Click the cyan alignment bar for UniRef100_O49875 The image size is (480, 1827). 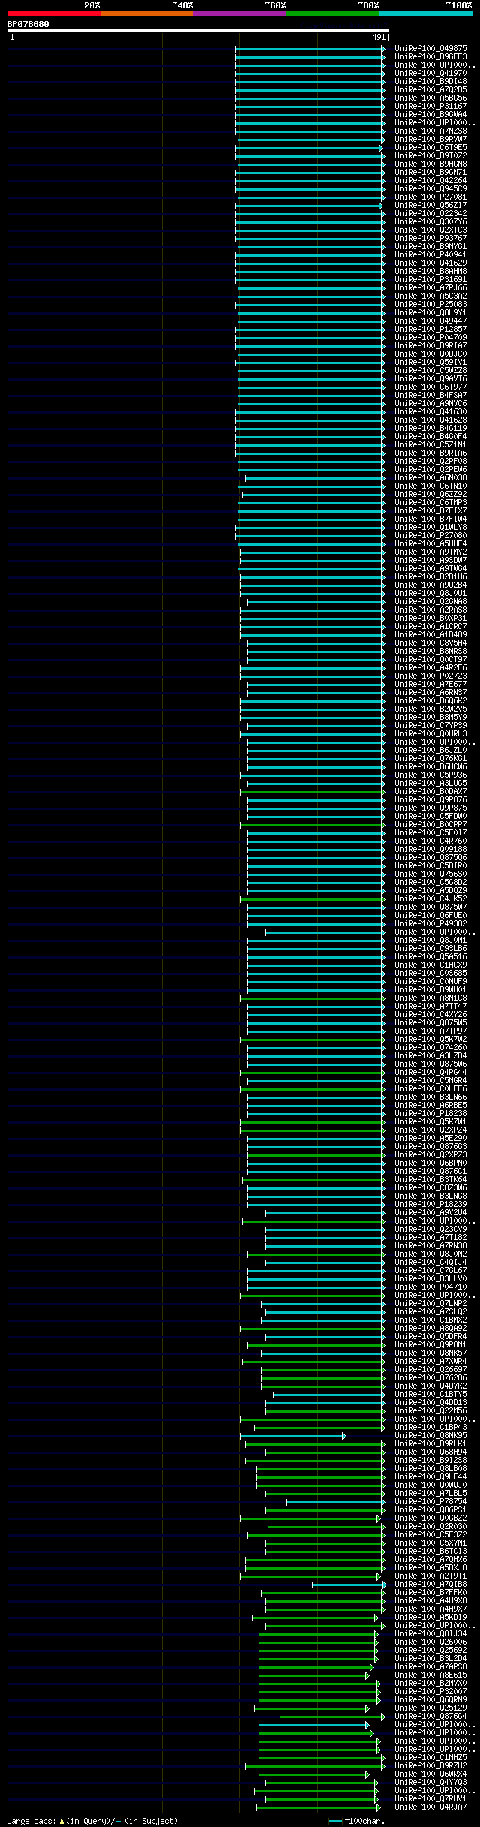point(310,48)
